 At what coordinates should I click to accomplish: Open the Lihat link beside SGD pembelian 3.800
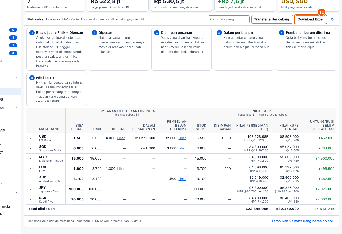182,148
